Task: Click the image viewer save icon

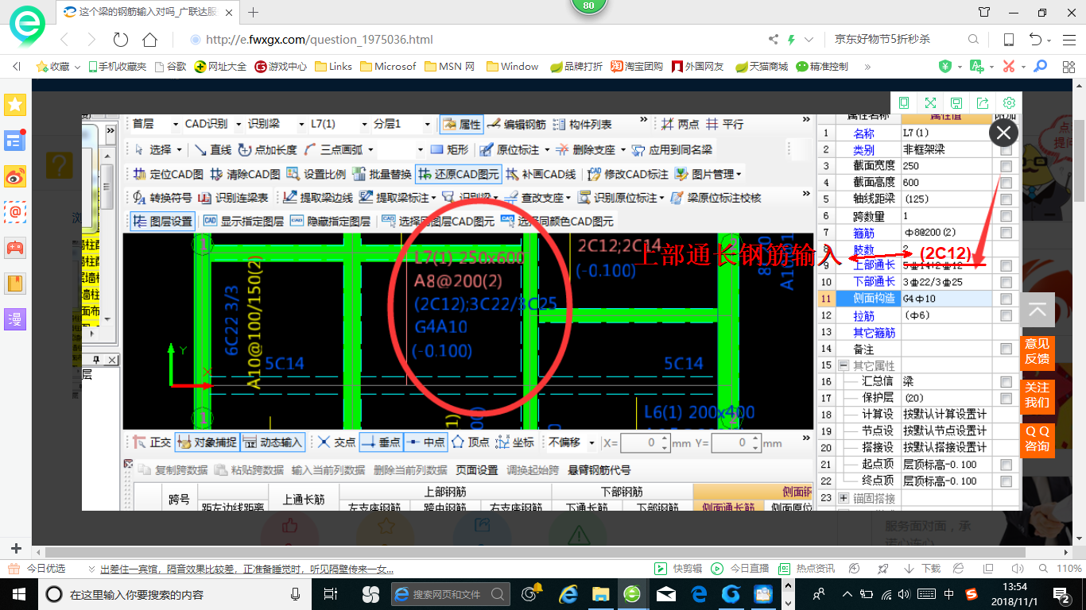Action: [x=956, y=102]
